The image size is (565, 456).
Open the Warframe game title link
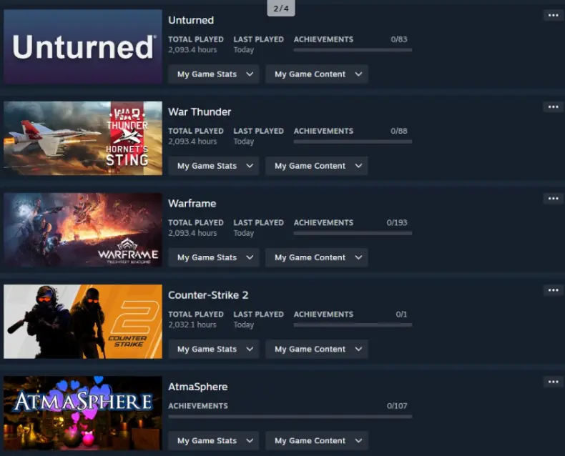click(x=192, y=204)
